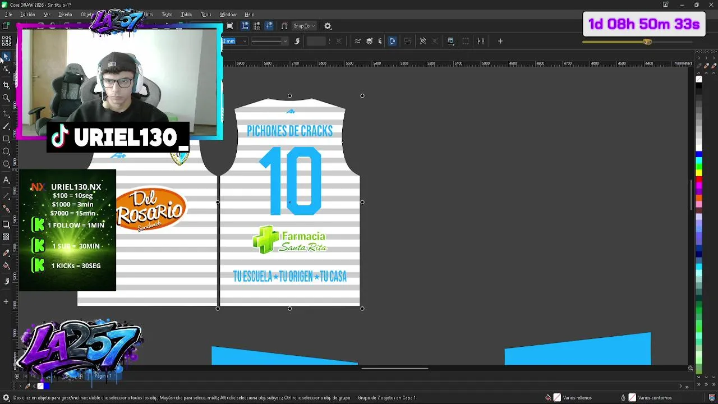Select the Crop tool
Image resolution: width=718 pixels, height=404 pixels.
pyautogui.click(x=6, y=85)
